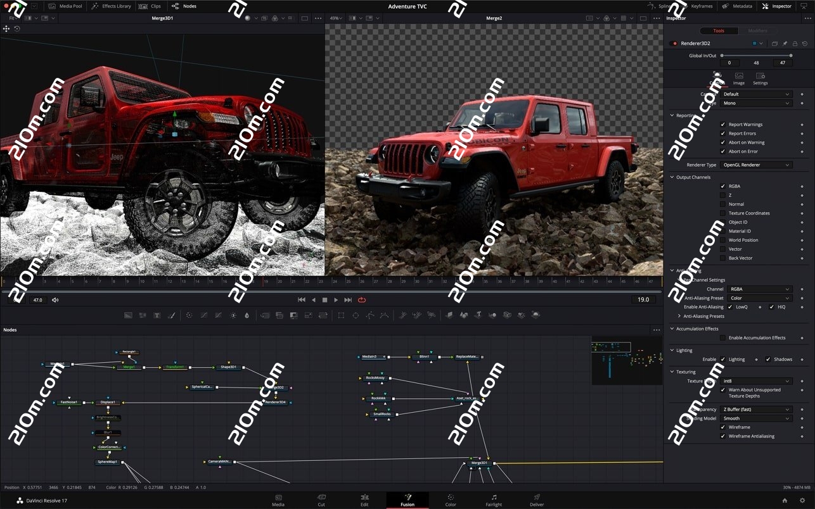Uncheck Report Errors
Image resolution: width=815 pixels, height=509 pixels.
(x=722, y=134)
